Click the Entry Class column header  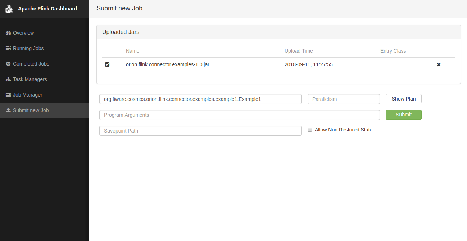393,51
